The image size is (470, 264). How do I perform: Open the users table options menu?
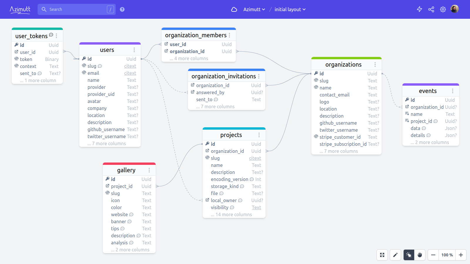tap(134, 50)
